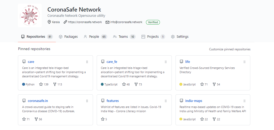The width and height of the screenshot is (274, 130).
Task: Click the yellow JavaScript dot on india-maps card
Action: [x=181, y=119]
